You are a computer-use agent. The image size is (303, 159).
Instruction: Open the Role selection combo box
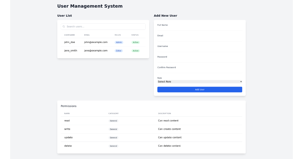click(x=199, y=82)
